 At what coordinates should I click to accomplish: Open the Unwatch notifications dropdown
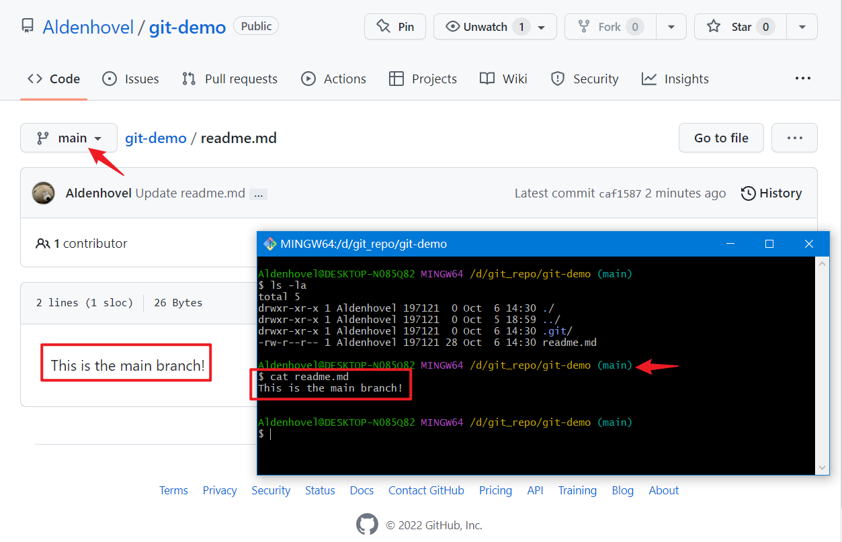point(495,27)
